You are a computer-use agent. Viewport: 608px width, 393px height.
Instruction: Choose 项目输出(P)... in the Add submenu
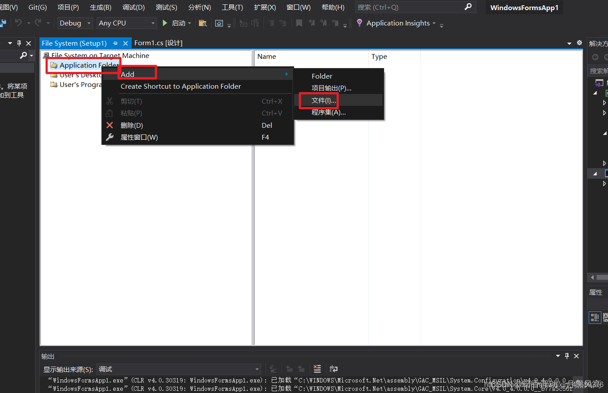tap(339, 88)
